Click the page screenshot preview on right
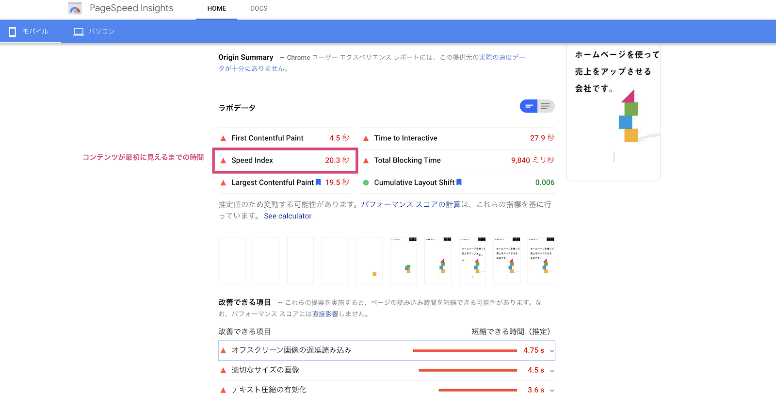The width and height of the screenshot is (776, 396). [x=614, y=112]
